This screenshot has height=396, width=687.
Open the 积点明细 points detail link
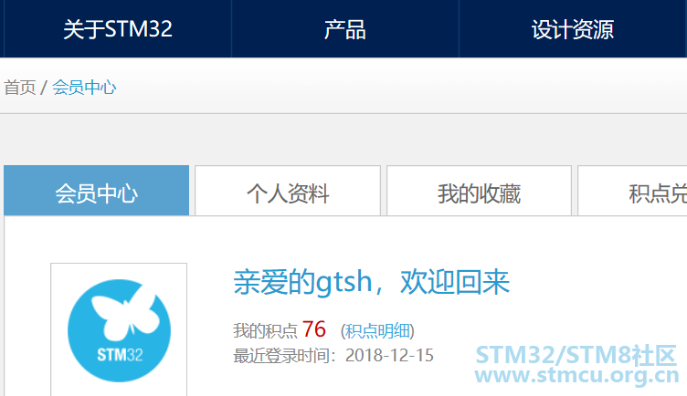point(377,330)
